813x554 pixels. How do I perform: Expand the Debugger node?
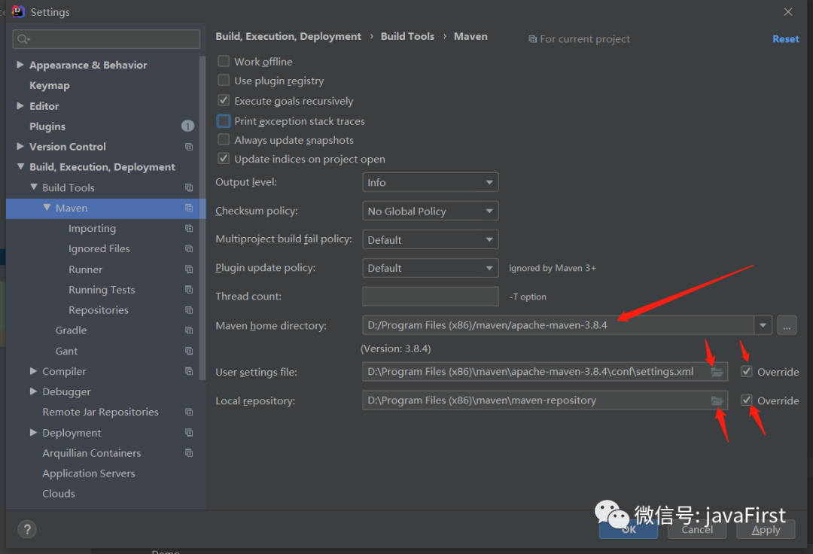pos(33,391)
